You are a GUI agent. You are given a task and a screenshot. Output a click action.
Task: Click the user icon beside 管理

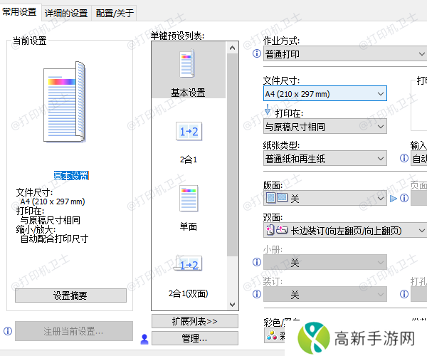pyautogui.click(x=144, y=339)
